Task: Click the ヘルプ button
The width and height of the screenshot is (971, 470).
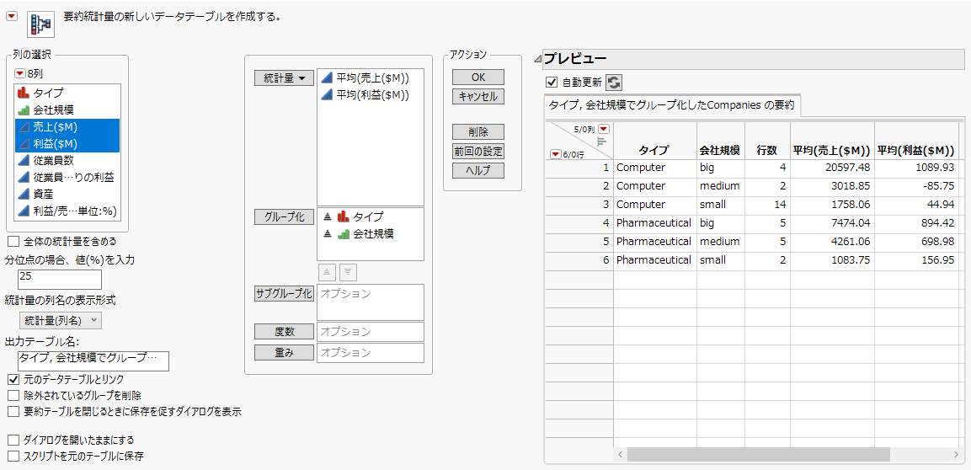Action: coord(478,170)
